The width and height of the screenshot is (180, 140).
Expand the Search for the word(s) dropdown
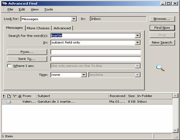pos(138,36)
